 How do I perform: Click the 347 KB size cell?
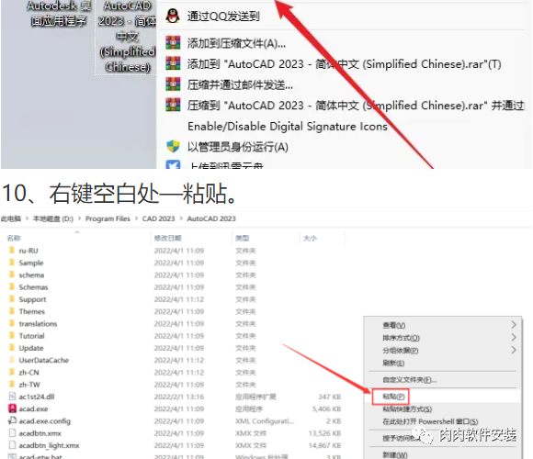point(330,397)
